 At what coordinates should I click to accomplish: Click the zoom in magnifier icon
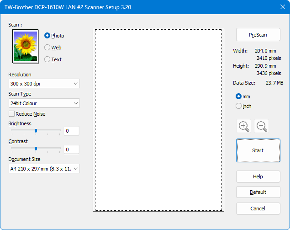point(244,126)
